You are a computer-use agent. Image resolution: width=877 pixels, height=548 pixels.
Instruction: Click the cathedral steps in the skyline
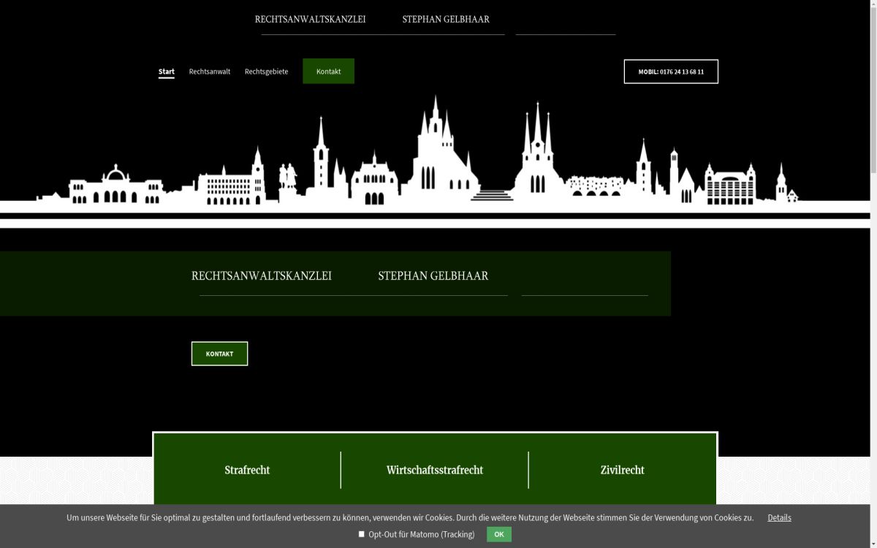pos(492,194)
